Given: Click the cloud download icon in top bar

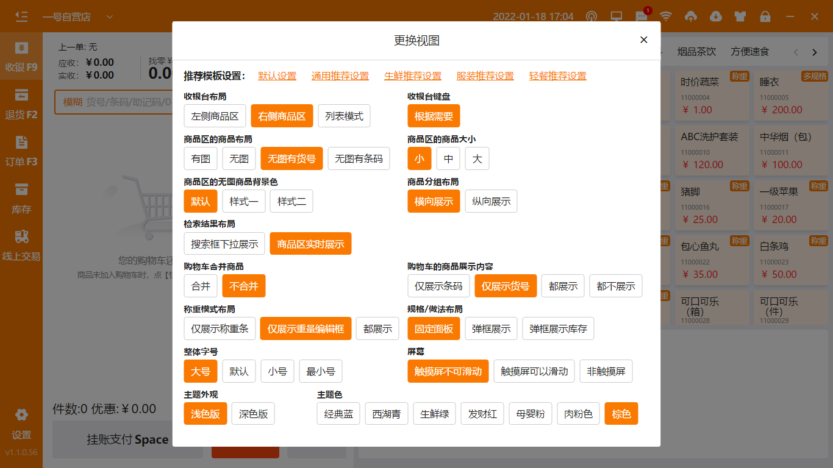Looking at the screenshot, I should coord(716,16).
